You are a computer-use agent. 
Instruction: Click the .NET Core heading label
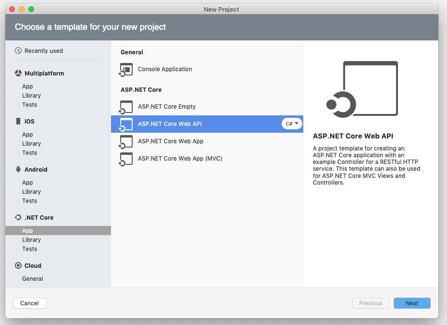tap(39, 217)
